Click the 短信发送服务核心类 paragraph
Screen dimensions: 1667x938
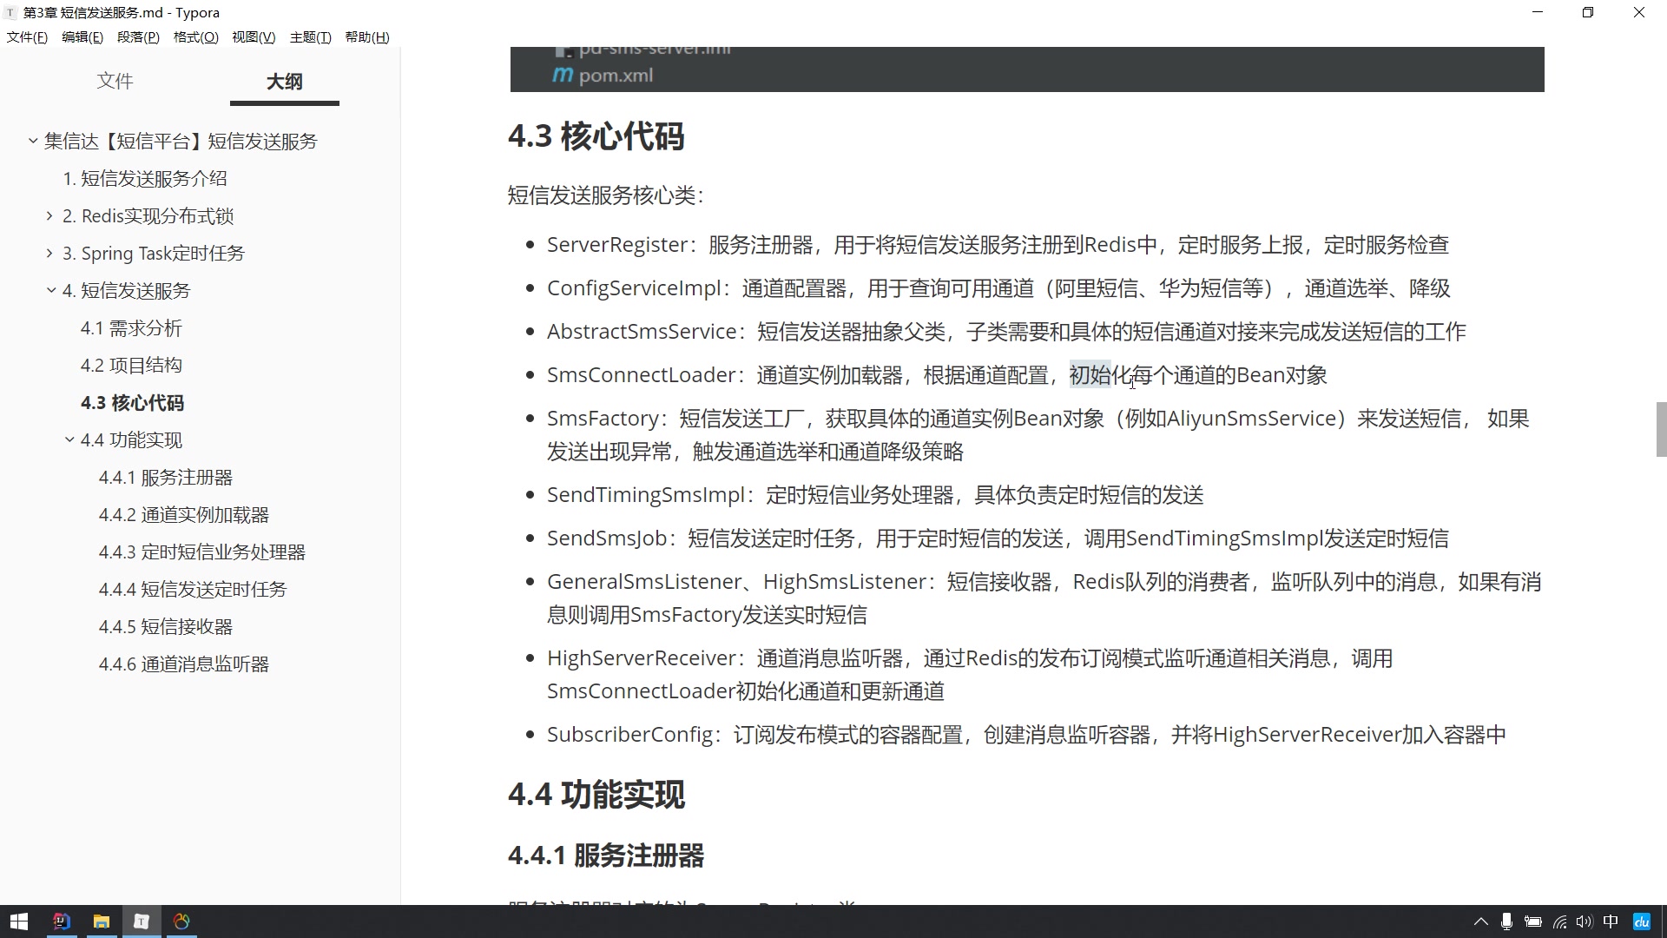point(605,195)
